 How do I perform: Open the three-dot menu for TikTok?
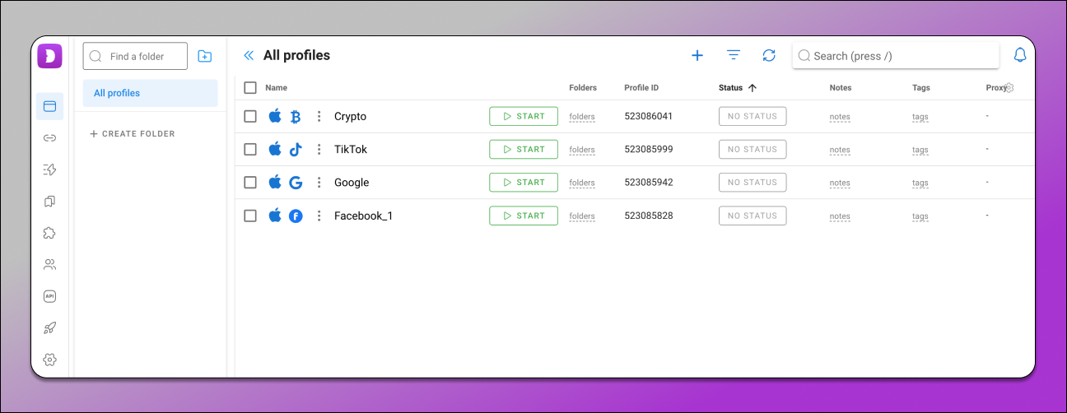[319, 150]
